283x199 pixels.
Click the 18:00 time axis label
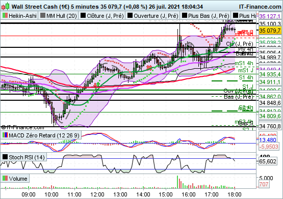coord(235,195)
